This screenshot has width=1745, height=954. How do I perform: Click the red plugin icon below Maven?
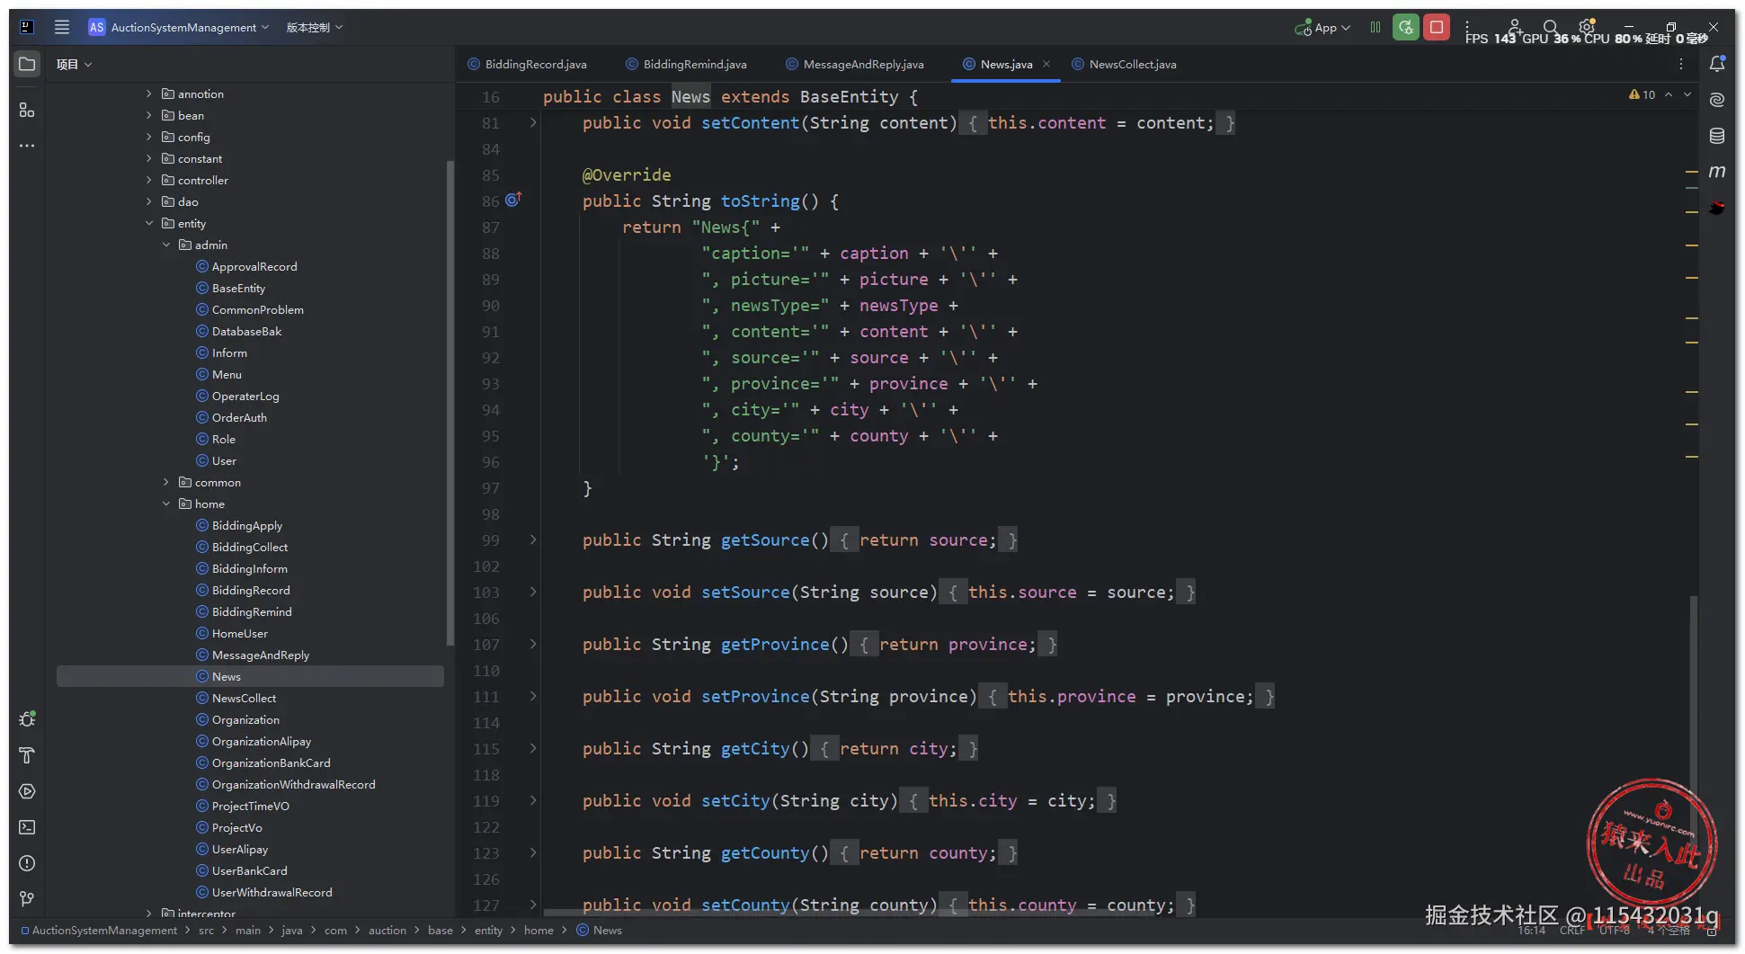(1717, 208)
